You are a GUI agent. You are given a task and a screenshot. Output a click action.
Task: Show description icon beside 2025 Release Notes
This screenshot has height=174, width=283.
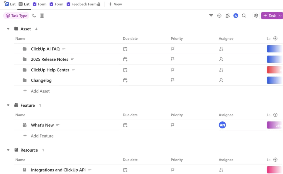pos(72,59)
